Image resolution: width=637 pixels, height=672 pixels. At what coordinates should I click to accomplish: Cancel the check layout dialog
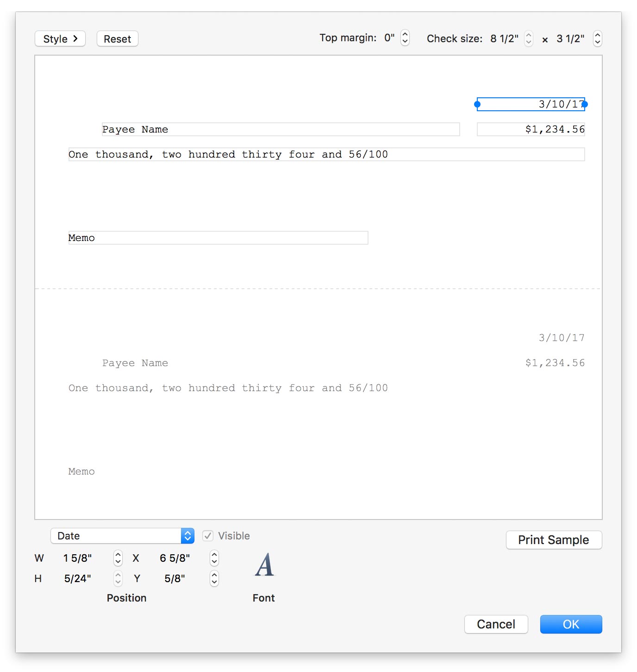496,624
